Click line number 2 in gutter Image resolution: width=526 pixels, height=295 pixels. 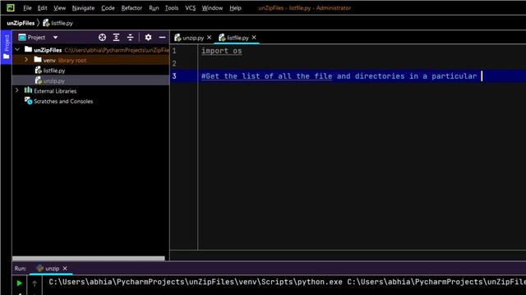point(174,64)
